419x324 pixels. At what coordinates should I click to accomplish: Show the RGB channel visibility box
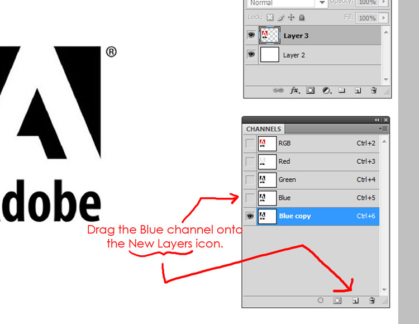250,144
